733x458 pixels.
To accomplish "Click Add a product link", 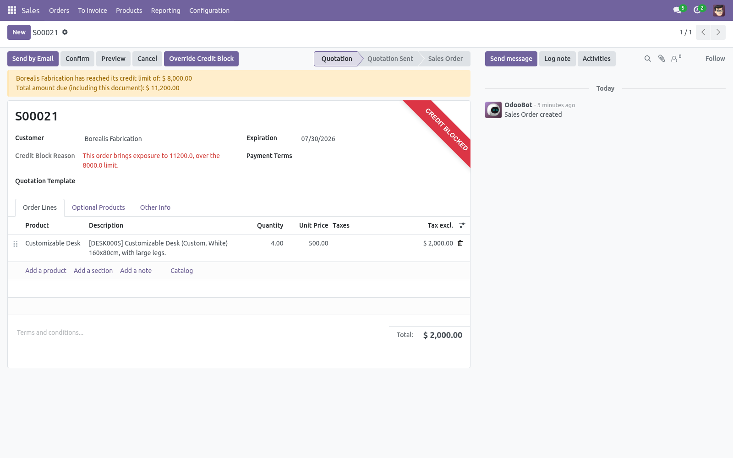I will 46,271.
